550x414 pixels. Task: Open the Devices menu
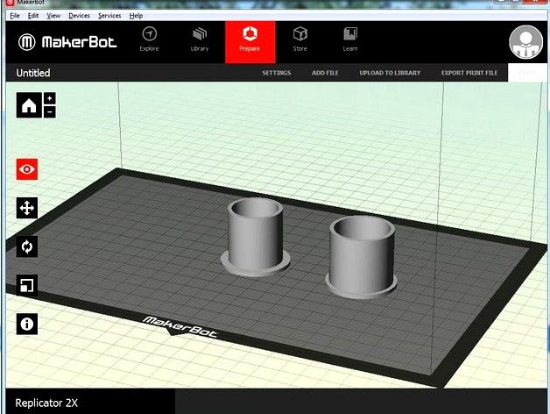pos(80,16)
